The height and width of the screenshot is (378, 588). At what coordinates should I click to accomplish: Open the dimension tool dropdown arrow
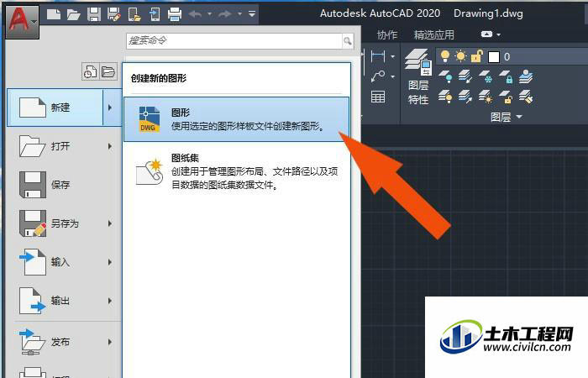(392, 56)
